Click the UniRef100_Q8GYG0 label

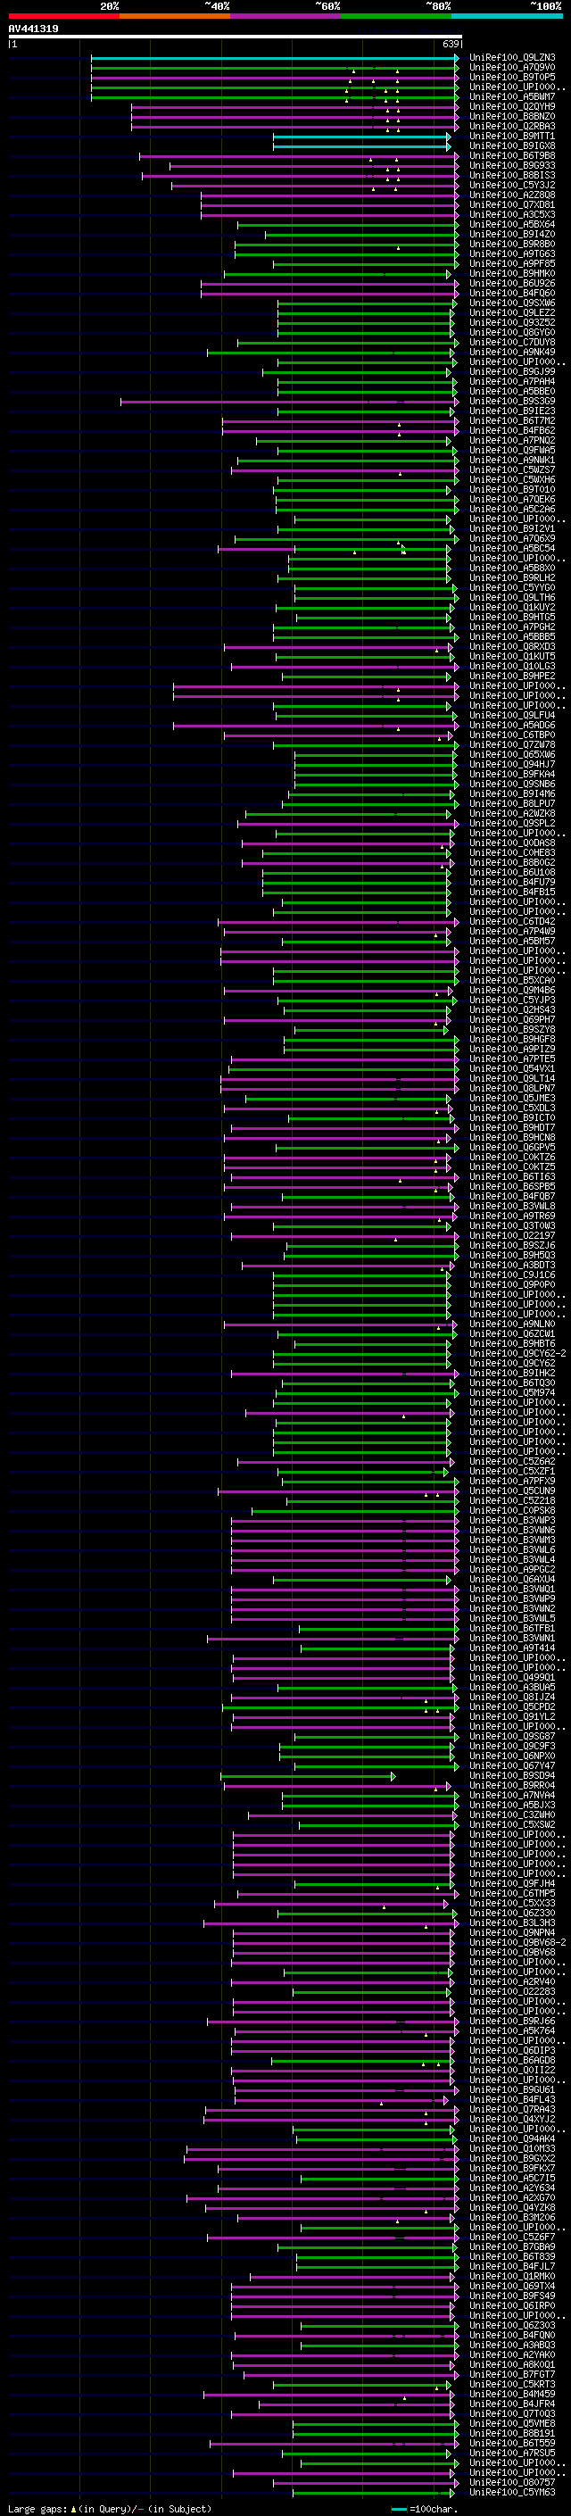coord(512,332)
